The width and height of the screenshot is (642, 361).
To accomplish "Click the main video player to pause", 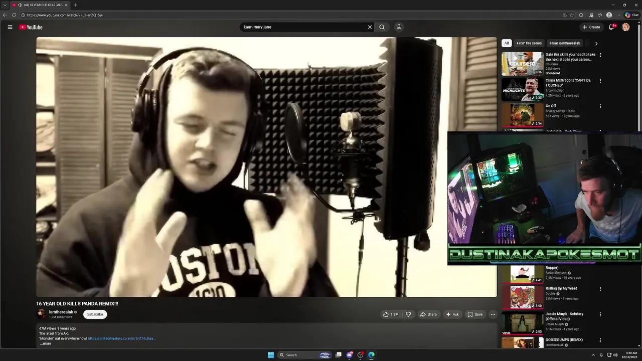I will tap(266, 167).
